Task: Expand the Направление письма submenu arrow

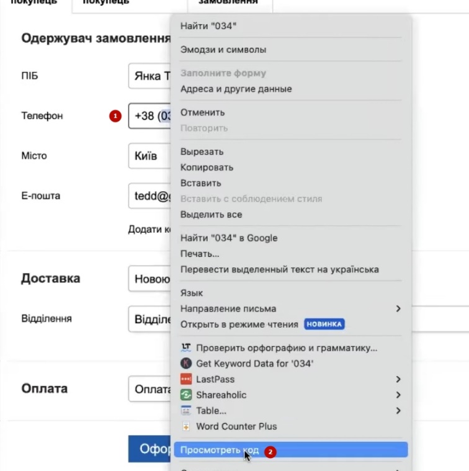Action: coord(398,308)
